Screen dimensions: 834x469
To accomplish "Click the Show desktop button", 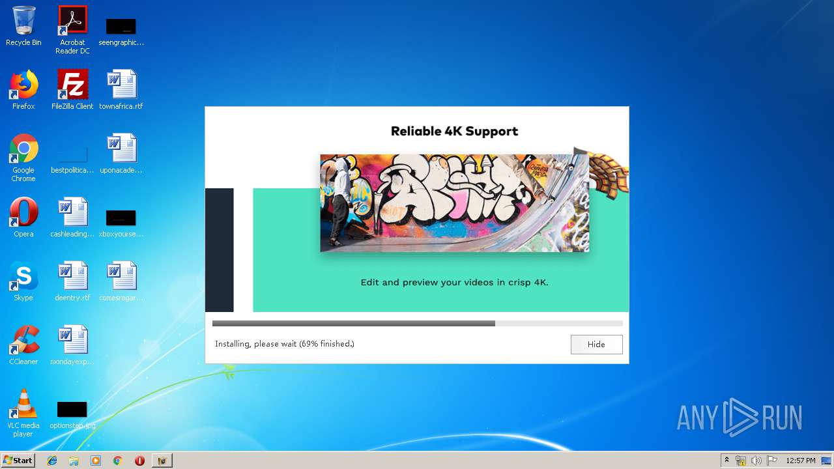I will (x=827, y=461).
